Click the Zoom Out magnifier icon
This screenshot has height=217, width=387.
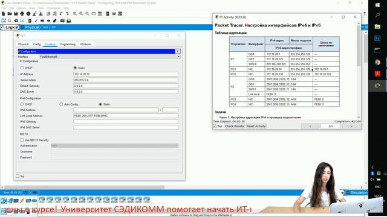87,14
